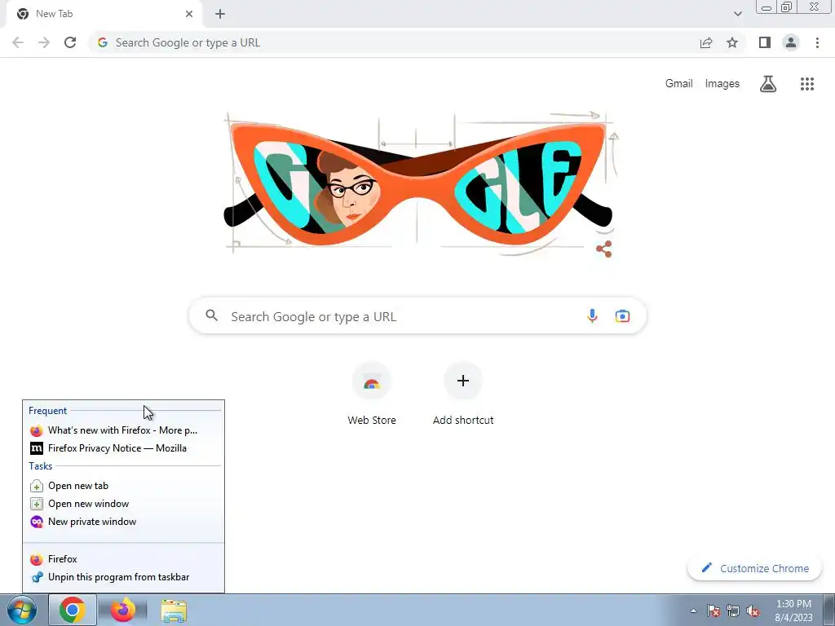Click the share this page icon in address bar
The width and height of the screenshot is (835, 626).
[706, 42]
